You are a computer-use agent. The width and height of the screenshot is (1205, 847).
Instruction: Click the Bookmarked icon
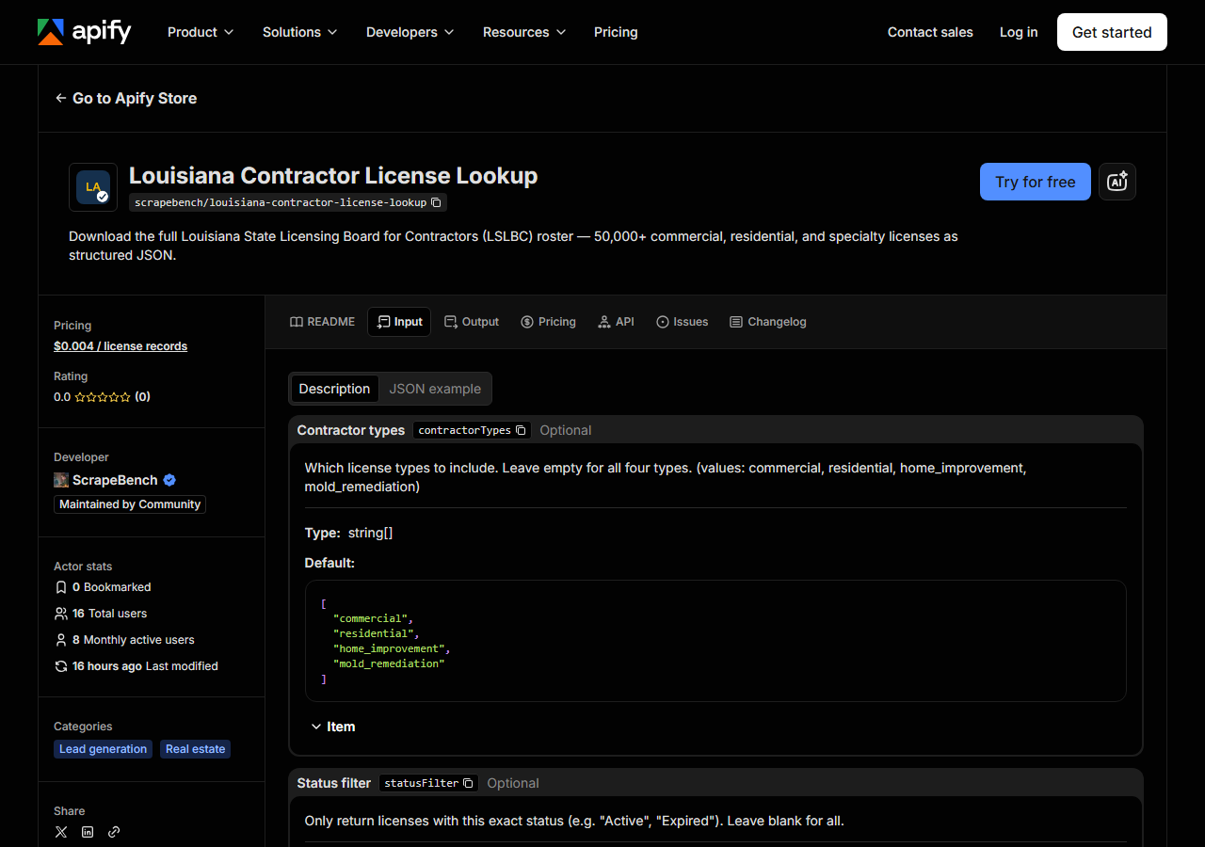pos(61,587)
